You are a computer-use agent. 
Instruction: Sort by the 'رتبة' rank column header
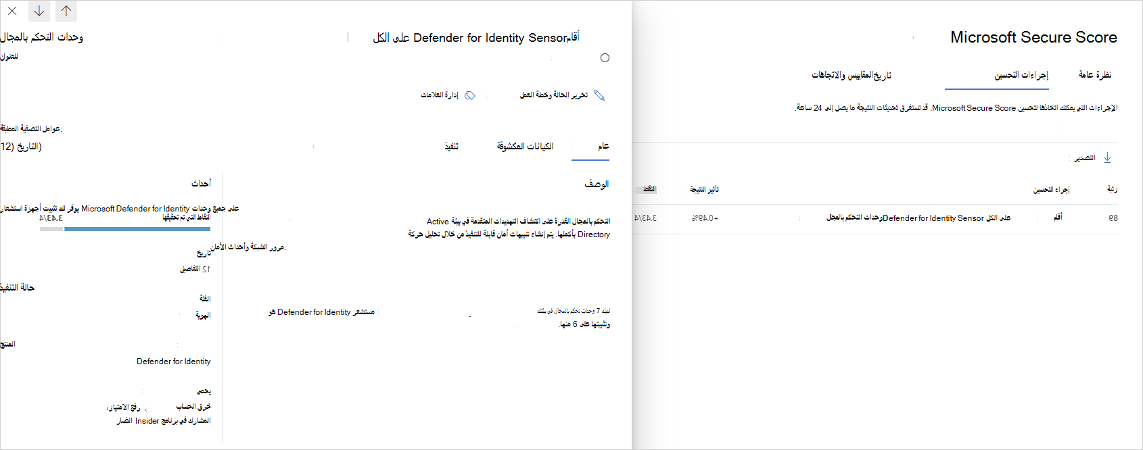[1112, 189]
